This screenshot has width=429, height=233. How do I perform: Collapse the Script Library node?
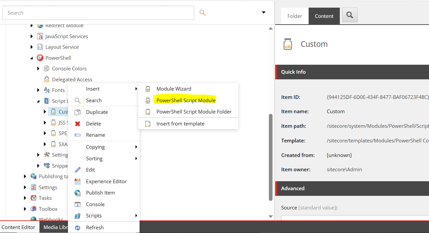[38, 101]
